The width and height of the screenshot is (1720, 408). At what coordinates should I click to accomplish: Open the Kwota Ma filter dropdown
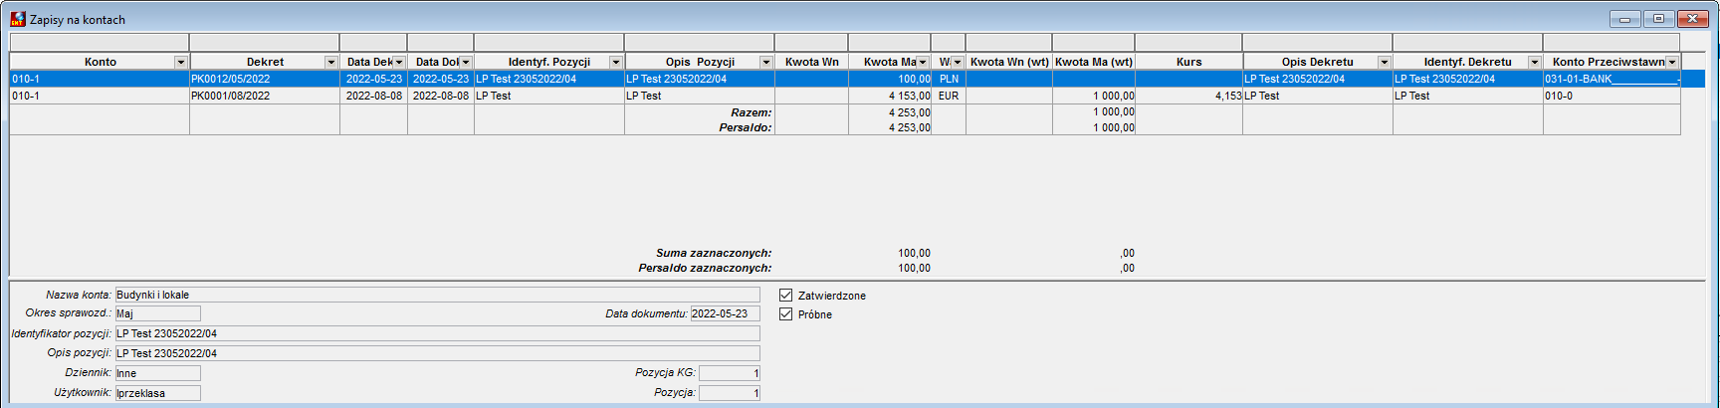[x=923, y=62]
